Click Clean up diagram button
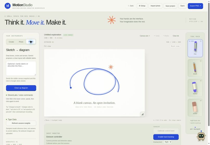The width and height of the screenshot is (210, 145). 21,88
